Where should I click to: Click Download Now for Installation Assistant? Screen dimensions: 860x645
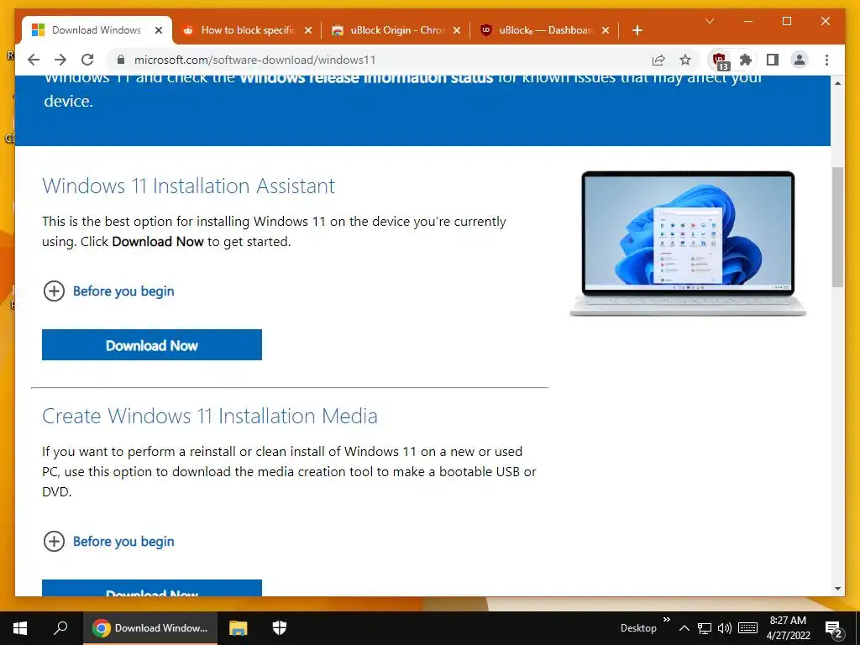point(152,345)
